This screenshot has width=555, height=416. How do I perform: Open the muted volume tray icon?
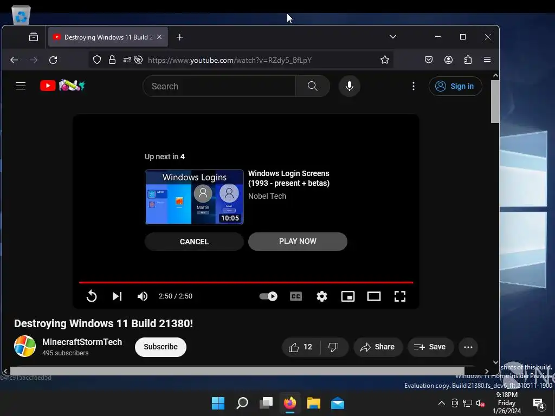point(480,403)
